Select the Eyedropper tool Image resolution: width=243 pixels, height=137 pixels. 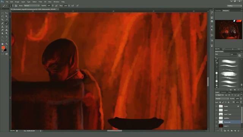[6, 20]
